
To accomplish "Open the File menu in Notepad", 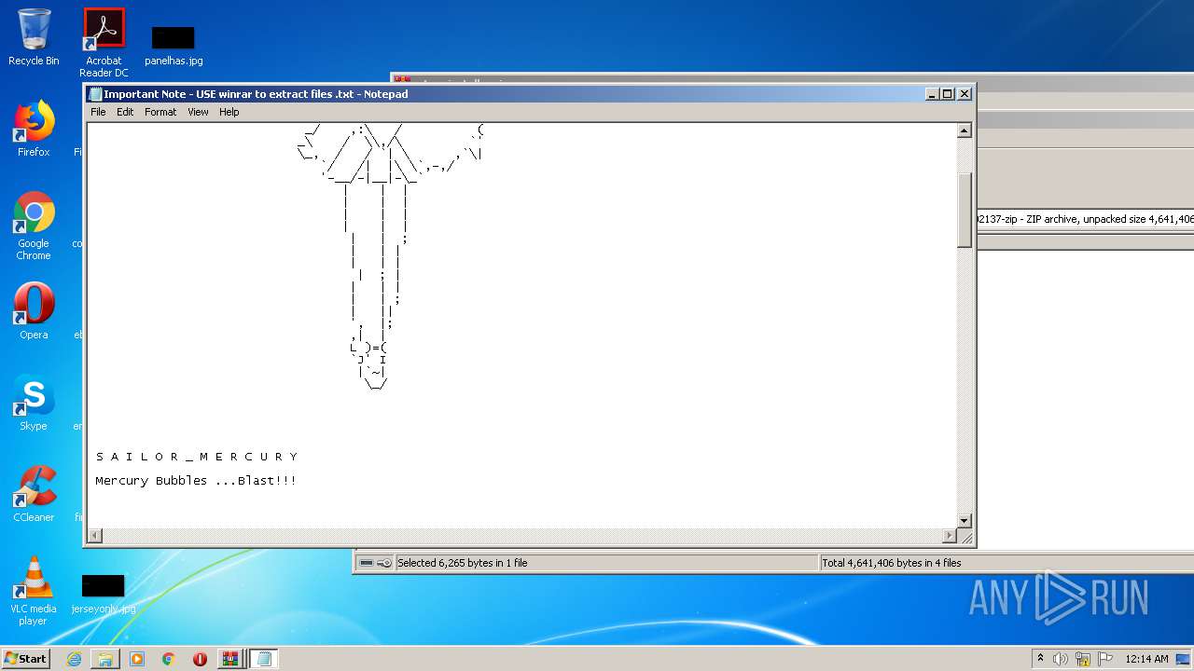I will click(98, 112).
